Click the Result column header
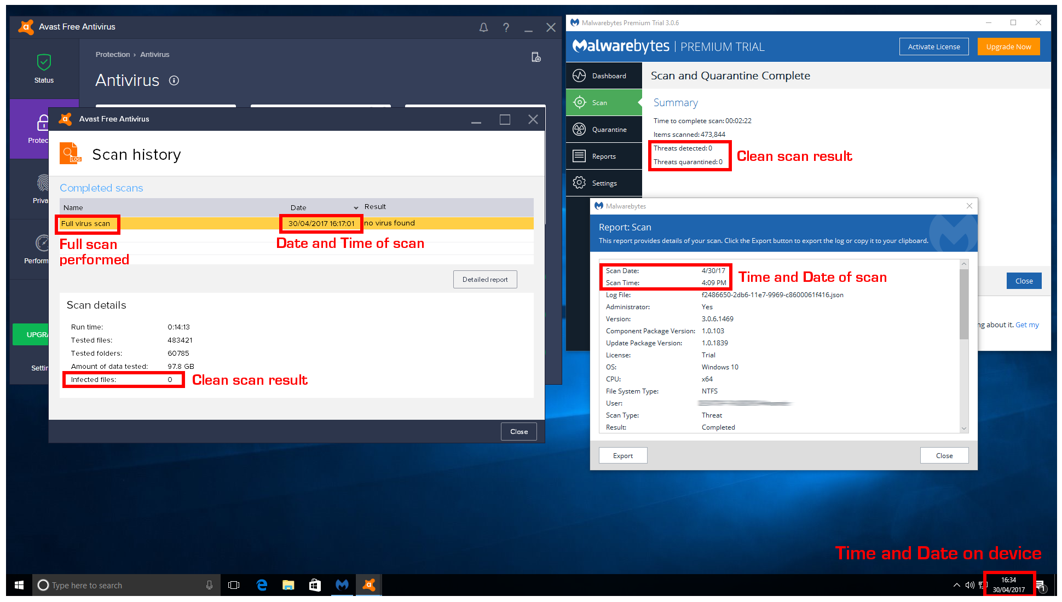This screenshot has height=602, width=1062. [375, 207]
